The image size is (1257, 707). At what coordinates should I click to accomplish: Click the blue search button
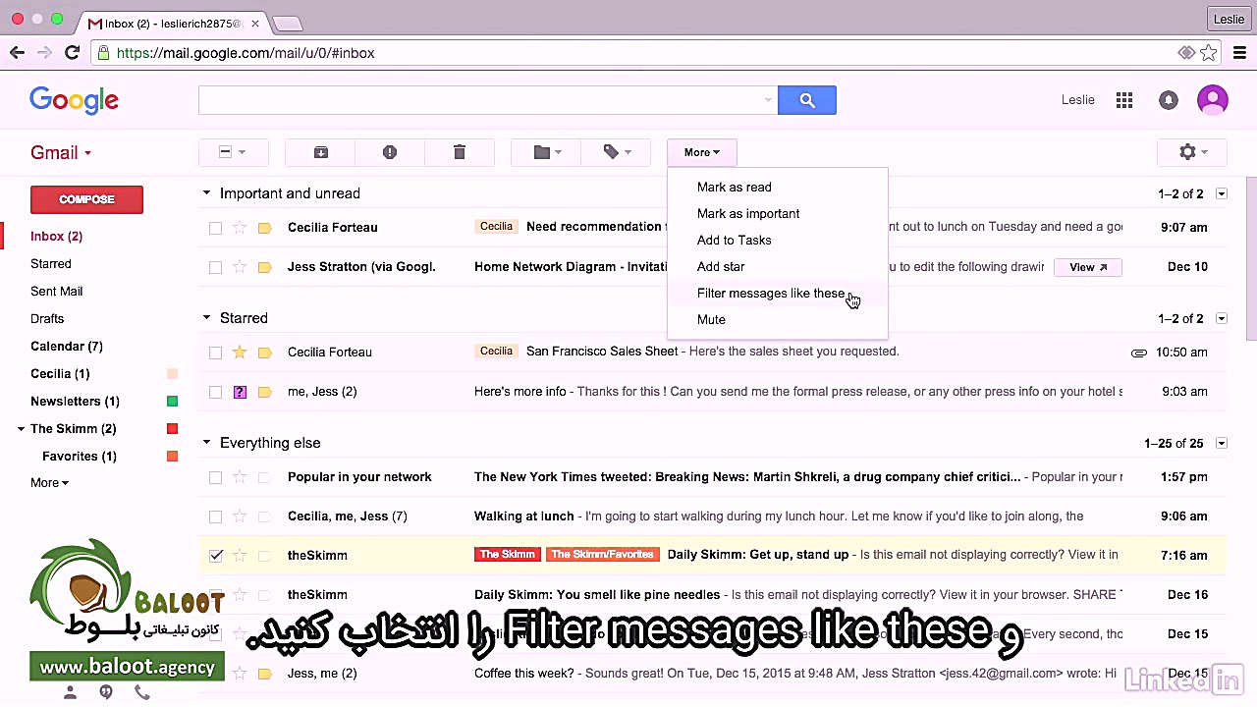point(806,100)
